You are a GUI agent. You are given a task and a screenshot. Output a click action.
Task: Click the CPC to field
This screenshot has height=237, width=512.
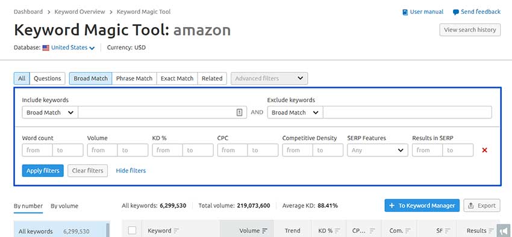pos(263,150)
